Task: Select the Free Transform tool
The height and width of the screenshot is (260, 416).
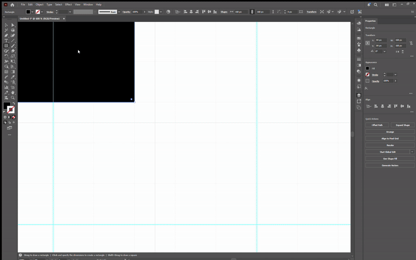Action: point(12,61)
